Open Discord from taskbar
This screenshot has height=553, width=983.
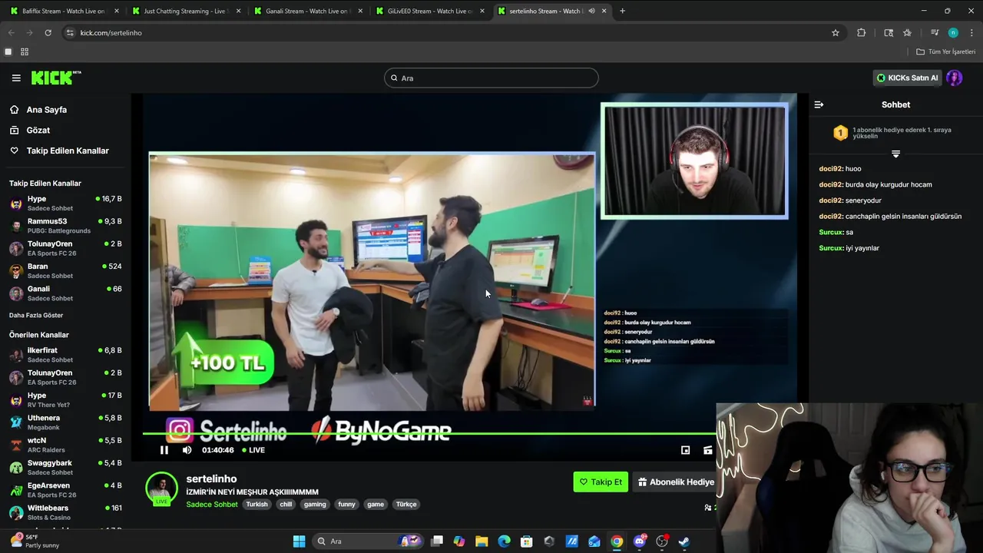(640, 541)
